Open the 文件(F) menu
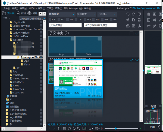This screenshot has width=163, height=132. point(7,8)
